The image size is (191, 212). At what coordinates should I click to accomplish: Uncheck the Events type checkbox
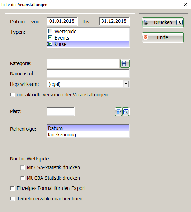click(x=50, y=37)
